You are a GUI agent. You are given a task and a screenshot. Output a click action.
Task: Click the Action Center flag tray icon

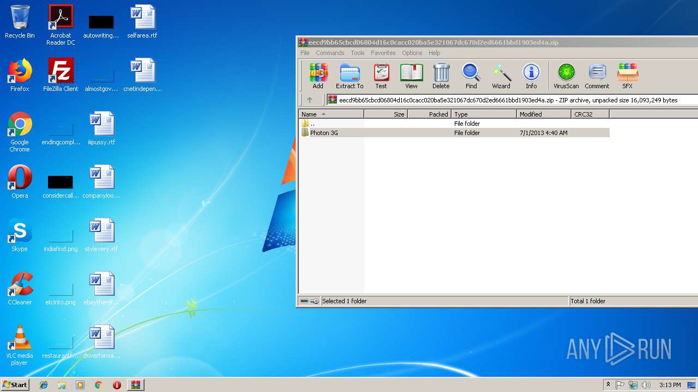(620, 385)
